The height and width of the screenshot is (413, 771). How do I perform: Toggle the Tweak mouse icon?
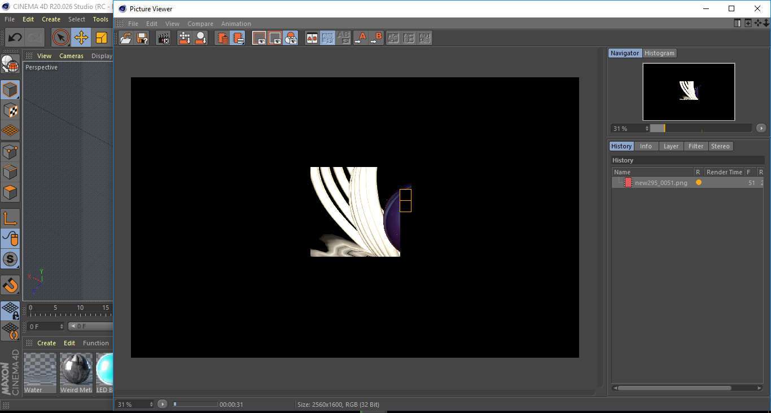(x=10, y=239)
